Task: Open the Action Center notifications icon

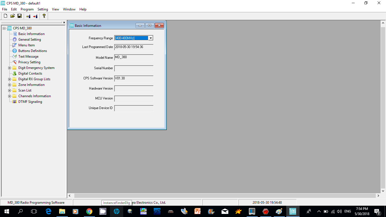Action: (377, 211)
